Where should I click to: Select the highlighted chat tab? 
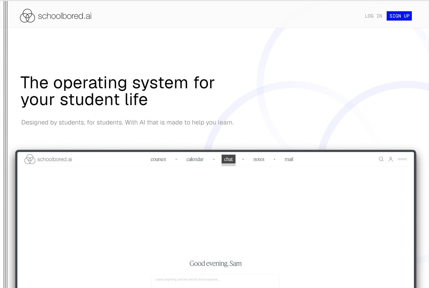[x=228, y=159]
